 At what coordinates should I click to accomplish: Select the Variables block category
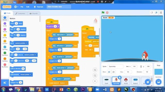(5, 60)
